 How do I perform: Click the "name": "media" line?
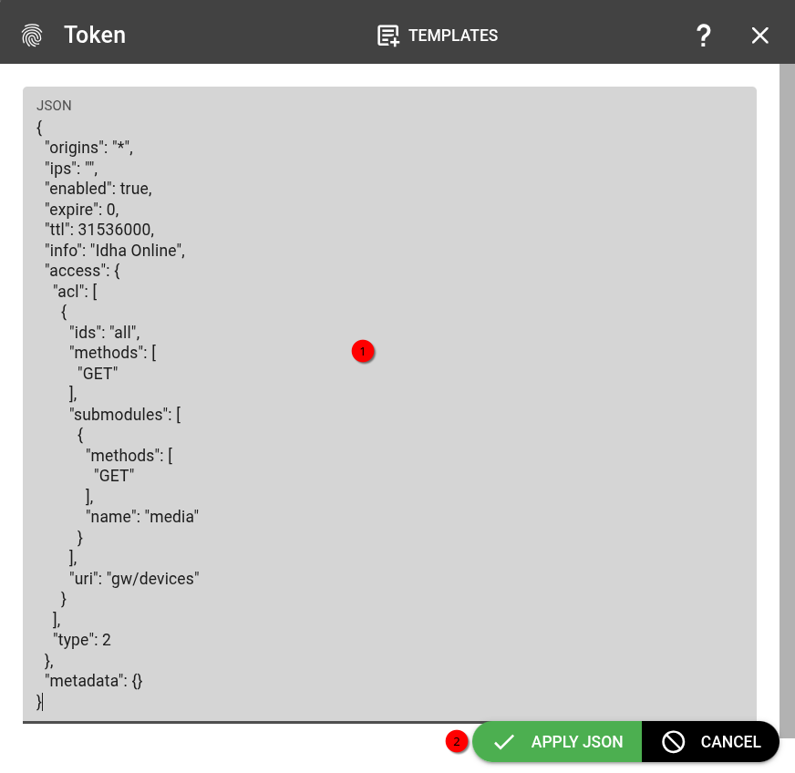click(x=141, y=516)
